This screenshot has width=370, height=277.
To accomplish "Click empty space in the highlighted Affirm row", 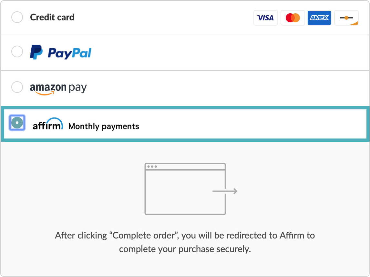I will click(x=248, y=124).
